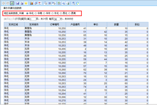This screenshot has width=157, height=105.
Task: Click product number 49 cell
Action: coord(76,46)
